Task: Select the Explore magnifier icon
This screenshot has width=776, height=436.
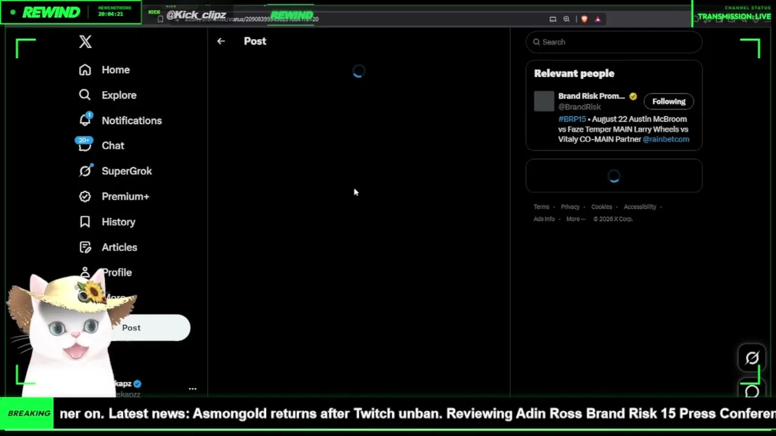Action: coord(85,95)
